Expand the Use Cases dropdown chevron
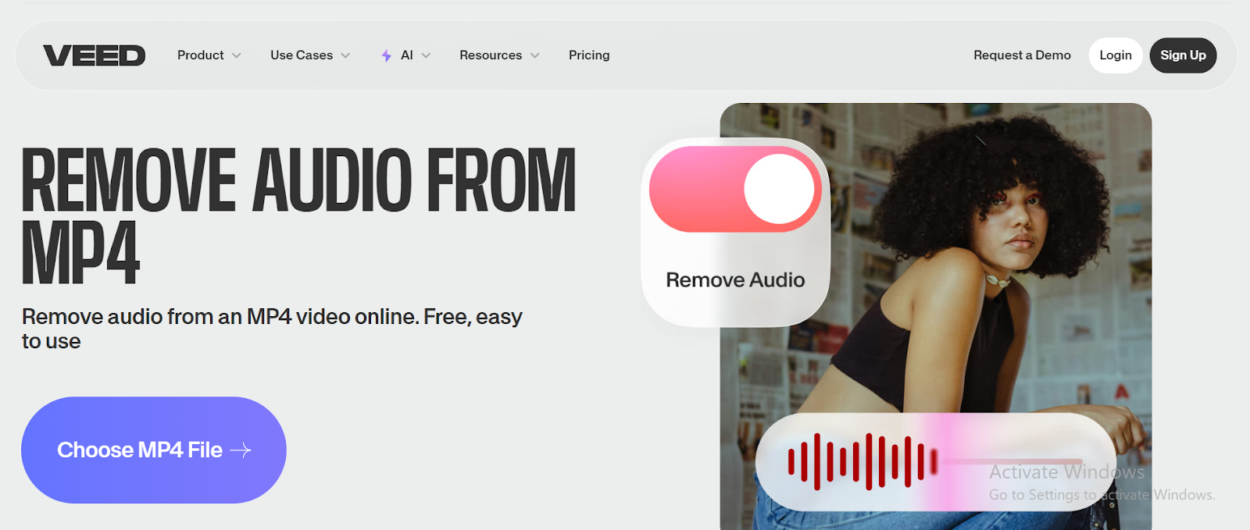 point(345,55)
